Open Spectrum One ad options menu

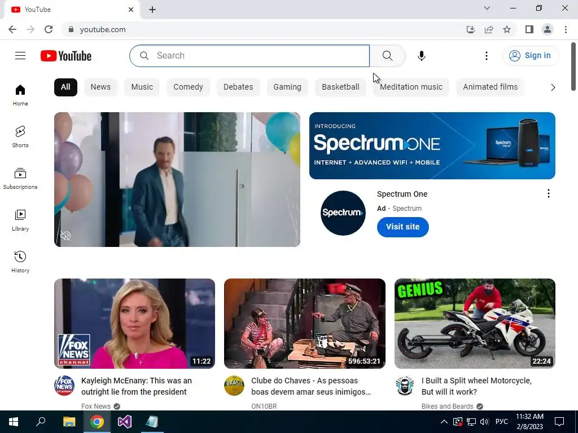(x=549, y=194)
